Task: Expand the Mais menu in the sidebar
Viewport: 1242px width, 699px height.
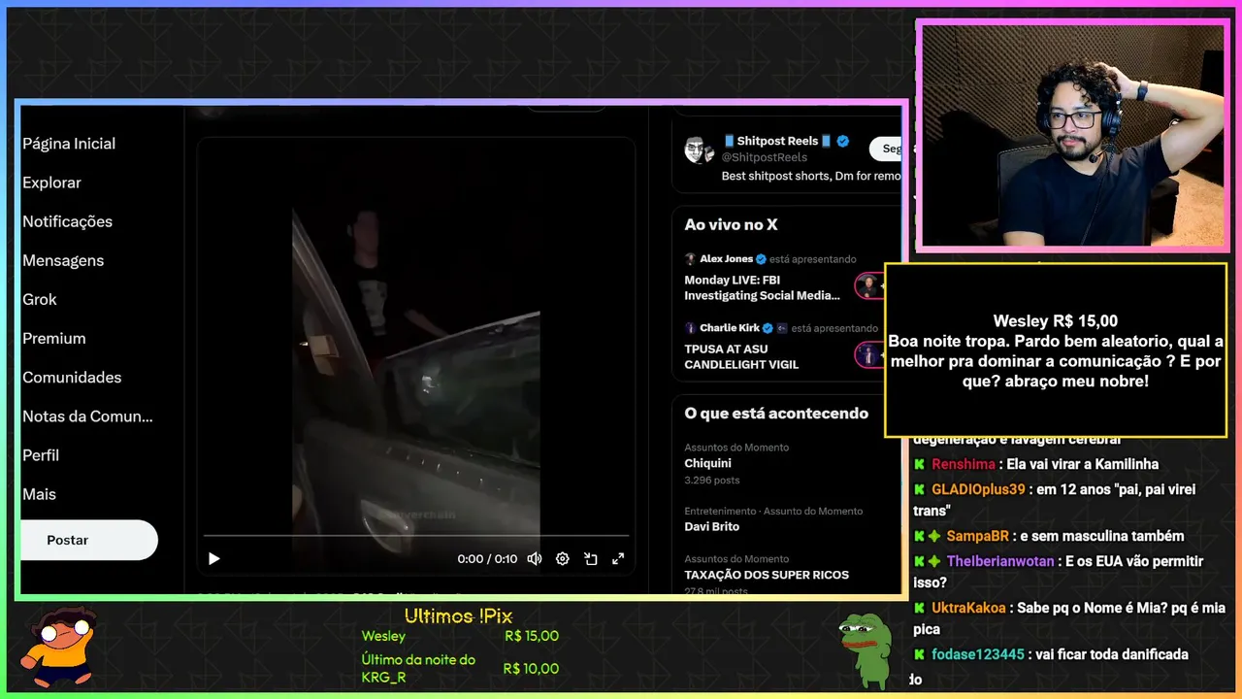Action: (39, 493)
